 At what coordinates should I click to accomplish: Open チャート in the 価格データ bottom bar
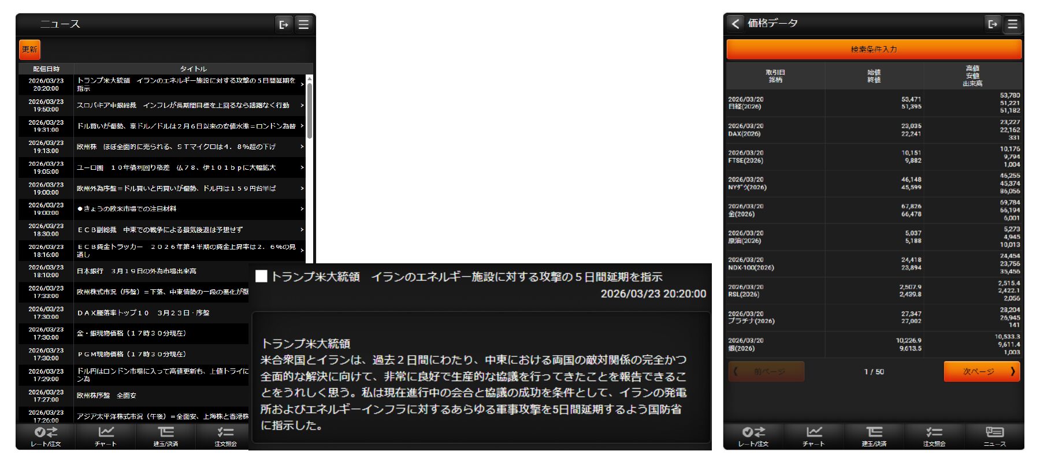point(814,436)
